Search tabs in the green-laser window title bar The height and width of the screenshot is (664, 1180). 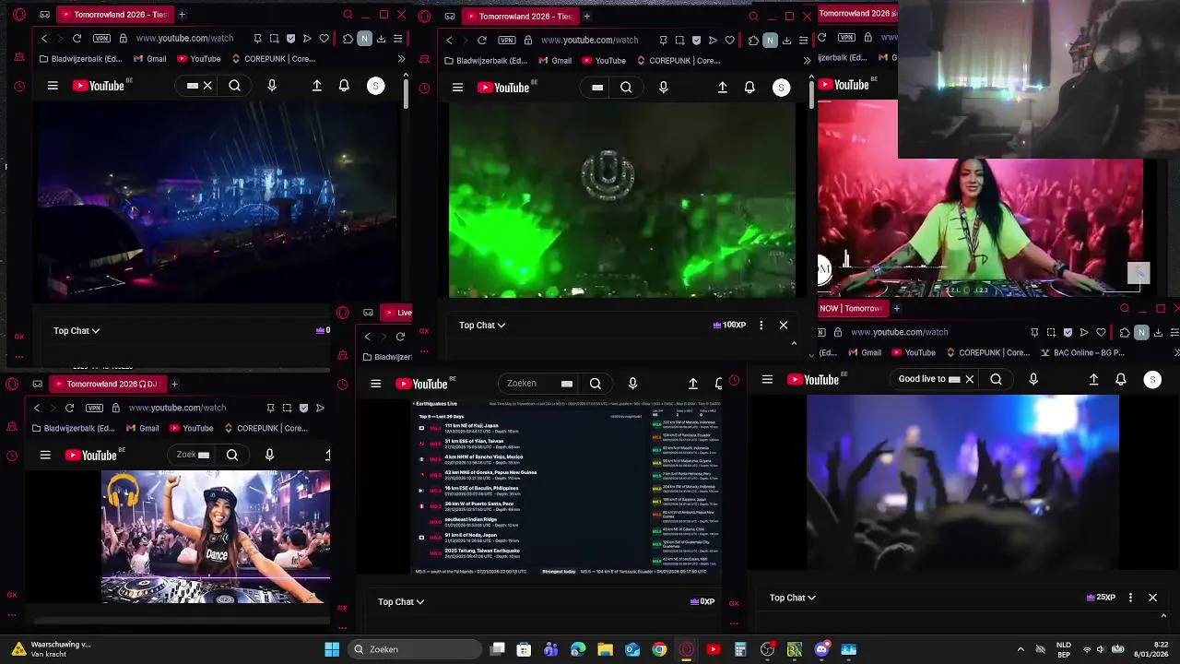(x=753, y=16)
